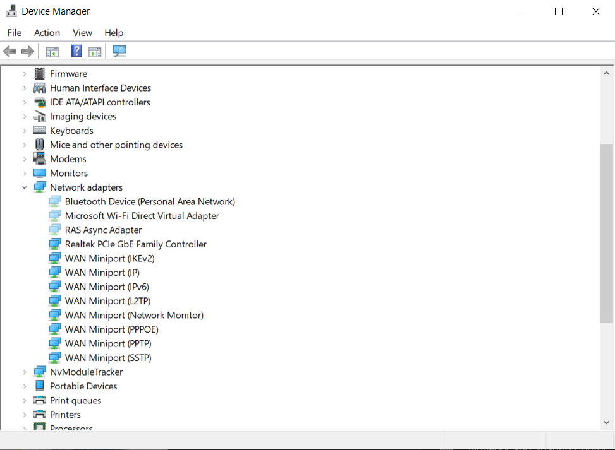Expand the IDE ATA/ATAPI controllers node
The width and height of the screenshot is (615, 450).
tap(25, 102)
